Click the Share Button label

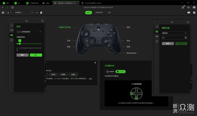131,53
